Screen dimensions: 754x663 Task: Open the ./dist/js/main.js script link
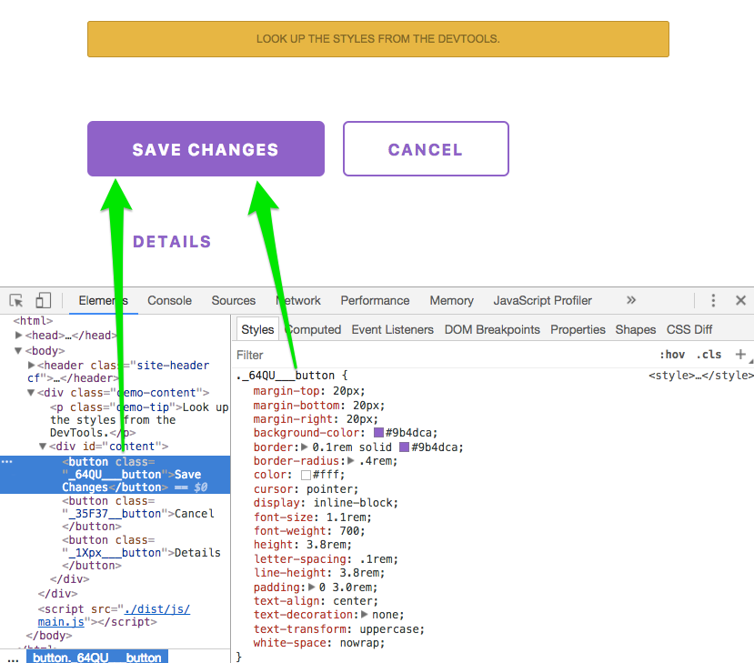pos(114,616)
